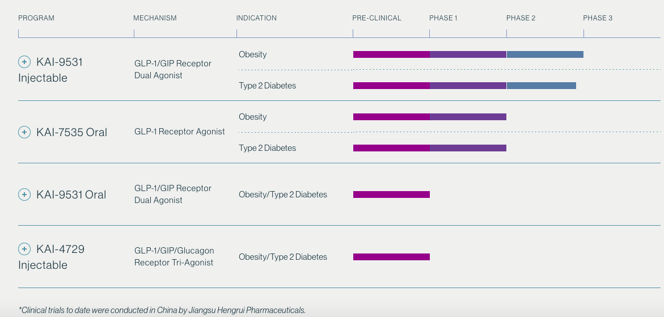Click KAI-9531 Injectable Type 2 Diabetes Phase 2 bar
This screenshot has height=317, width=664.
(x=541, y=86)
